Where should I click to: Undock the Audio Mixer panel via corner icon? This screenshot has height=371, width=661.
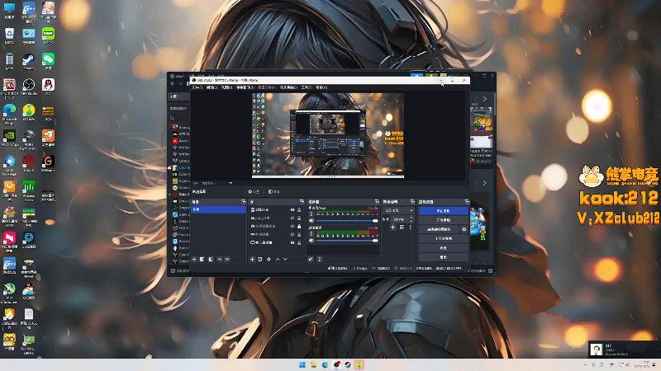click(377, 202)
